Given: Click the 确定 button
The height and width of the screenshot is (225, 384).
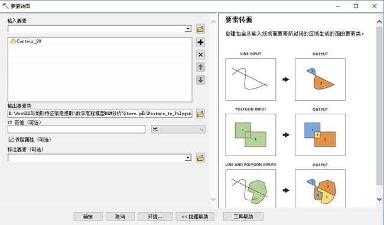Looking at the screenshot, I should click(88, 216).
